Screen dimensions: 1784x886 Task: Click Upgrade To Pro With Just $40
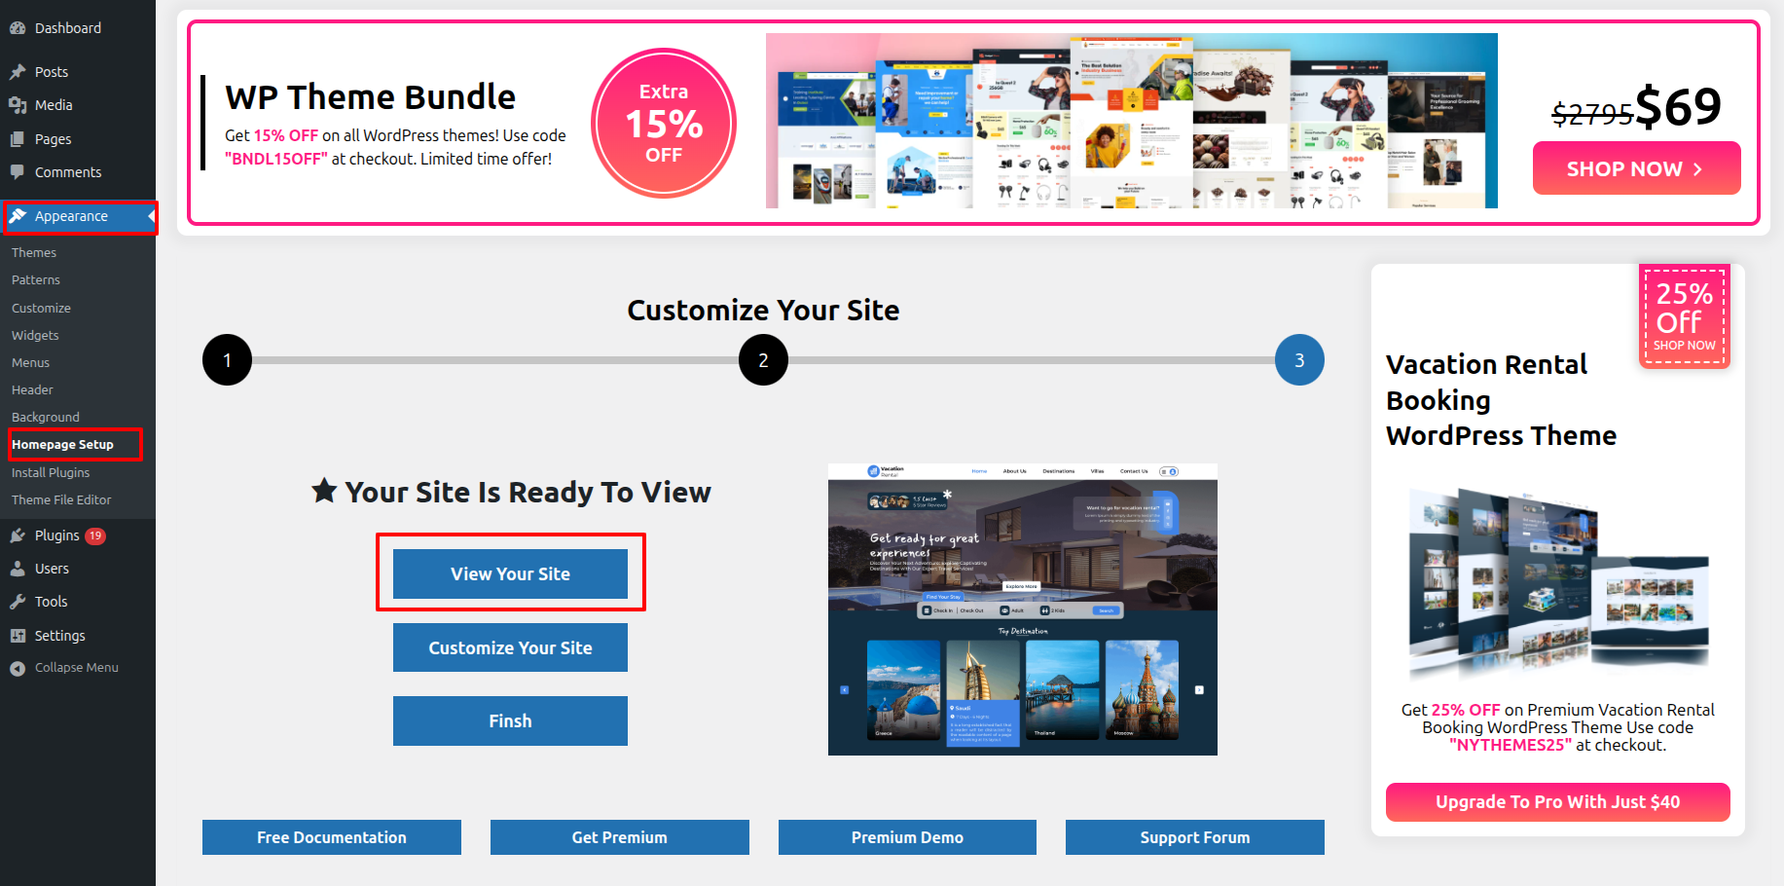pos(1557,802)
